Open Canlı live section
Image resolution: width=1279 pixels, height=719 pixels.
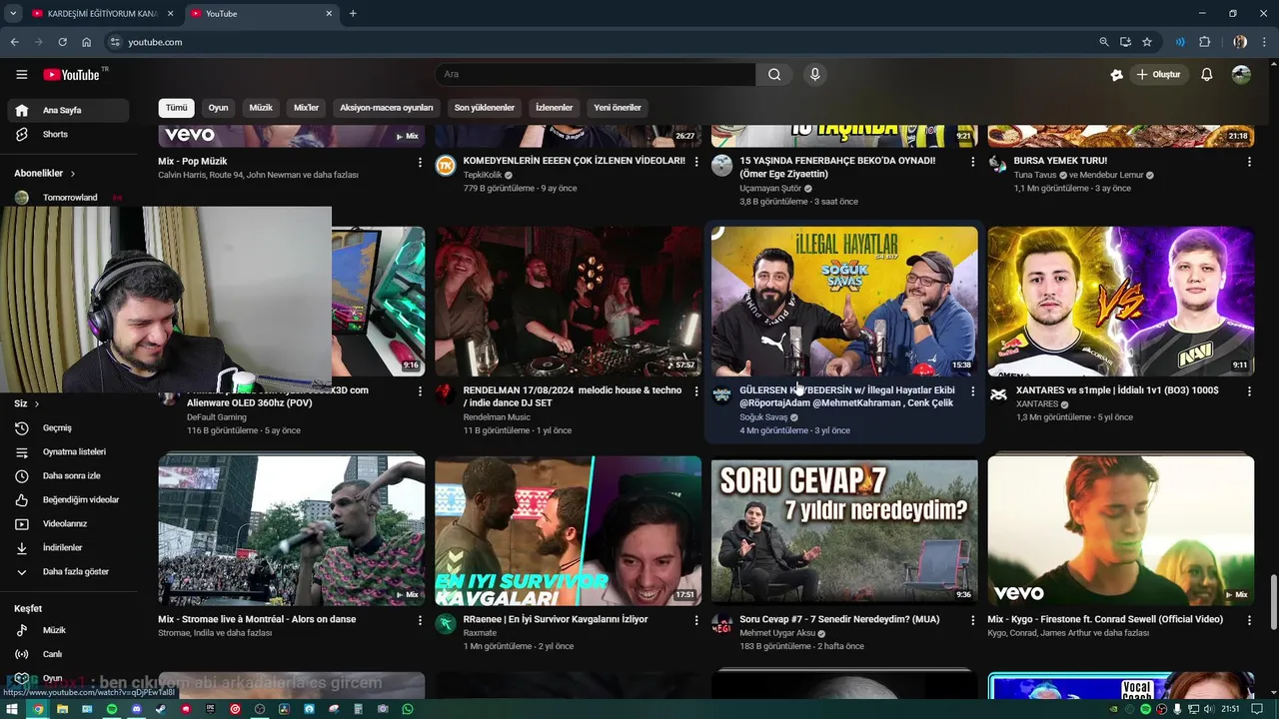point(68,654)
